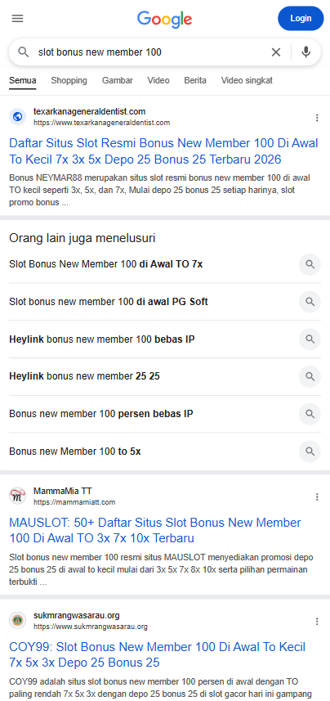Switch to the Gambar tab
Viewport: 330px width, 701px height.
118,80
